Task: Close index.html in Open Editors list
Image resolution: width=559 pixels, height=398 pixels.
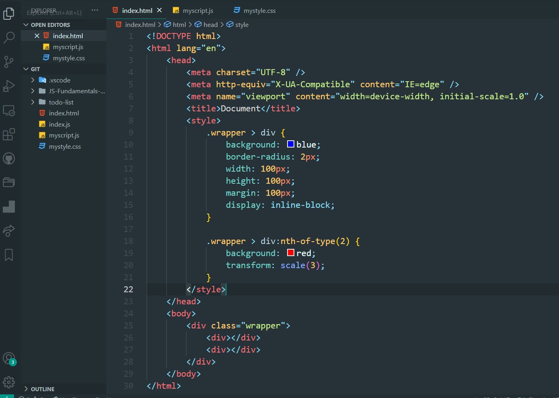Action: pyautogui.click(x=37, y=36)
